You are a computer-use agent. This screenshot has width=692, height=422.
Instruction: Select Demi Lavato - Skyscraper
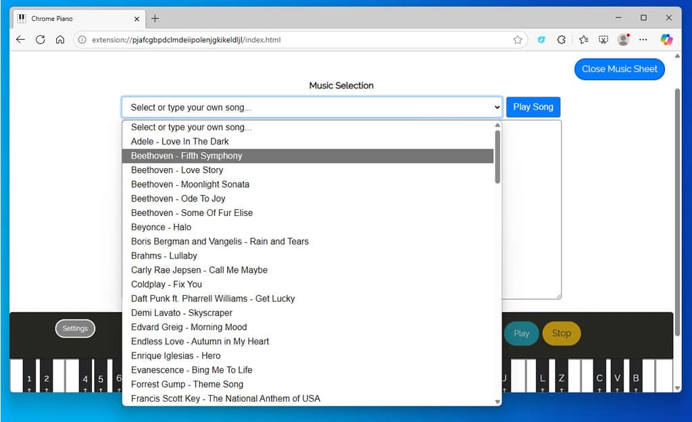307,313
